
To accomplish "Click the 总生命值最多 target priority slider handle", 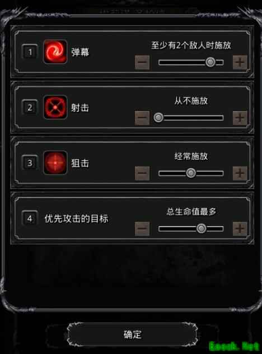I will (x=202, y=228).
